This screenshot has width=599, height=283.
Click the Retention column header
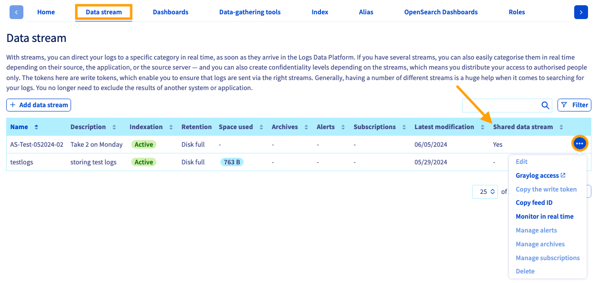coord(196,127)
